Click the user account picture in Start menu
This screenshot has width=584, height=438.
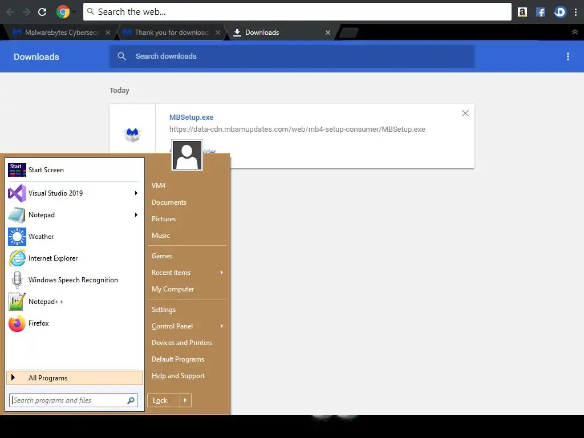pyautogui.click(x=187, y=155)
